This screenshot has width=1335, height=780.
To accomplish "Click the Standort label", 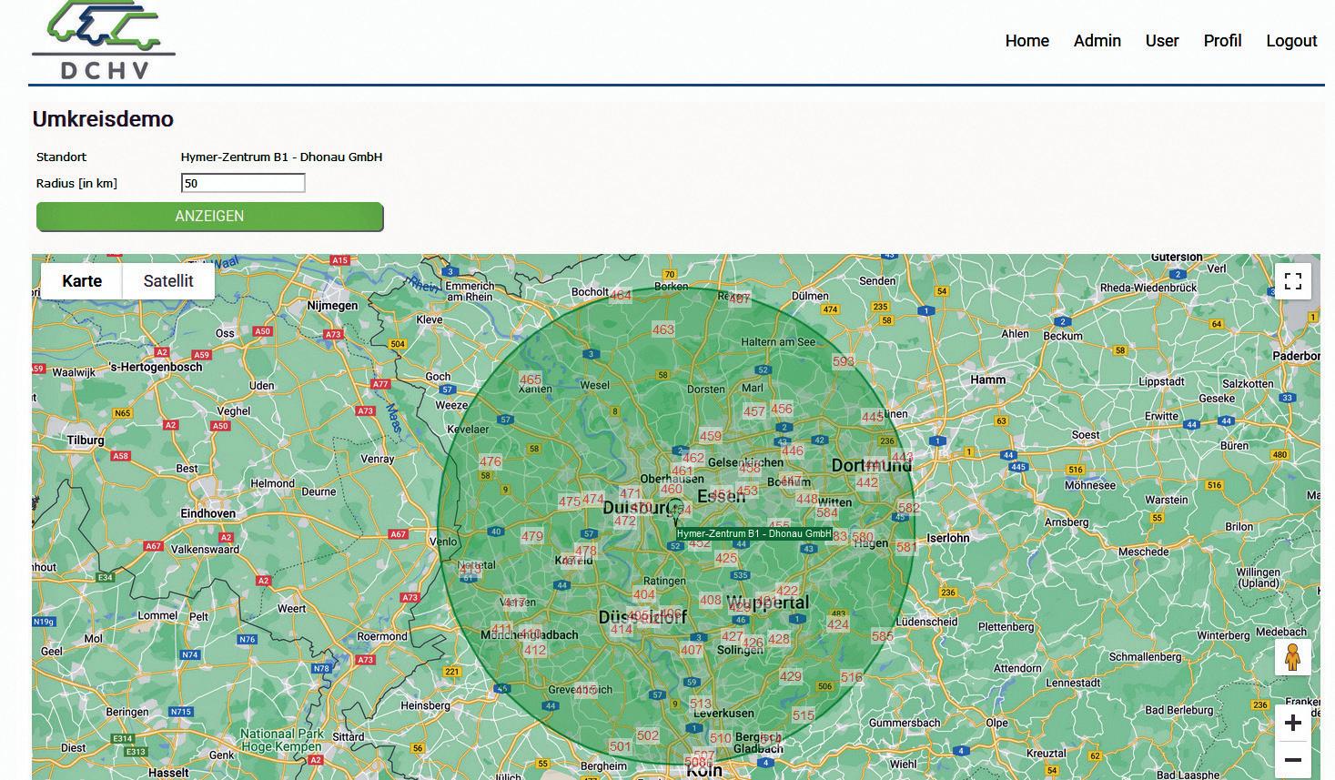I will [x=62, y=157].
